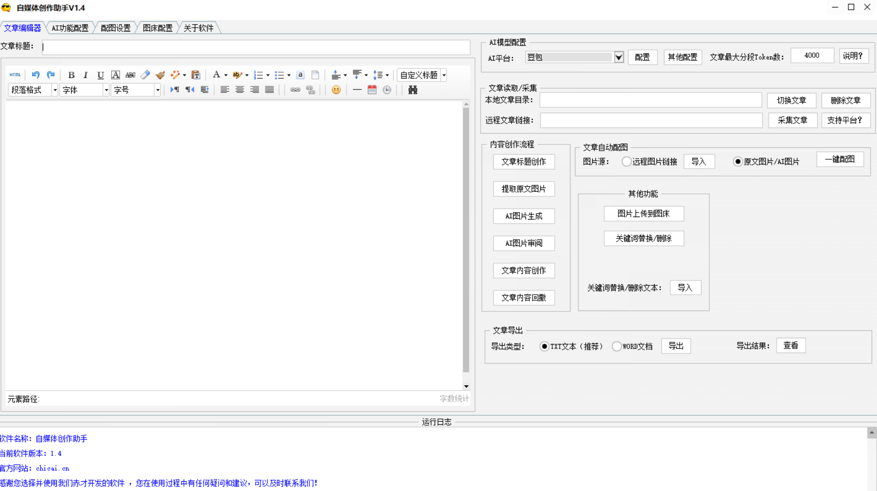Expand unordered list style dropdown arrow
This screenshot has height=491, width=877.
coord(289,75)
